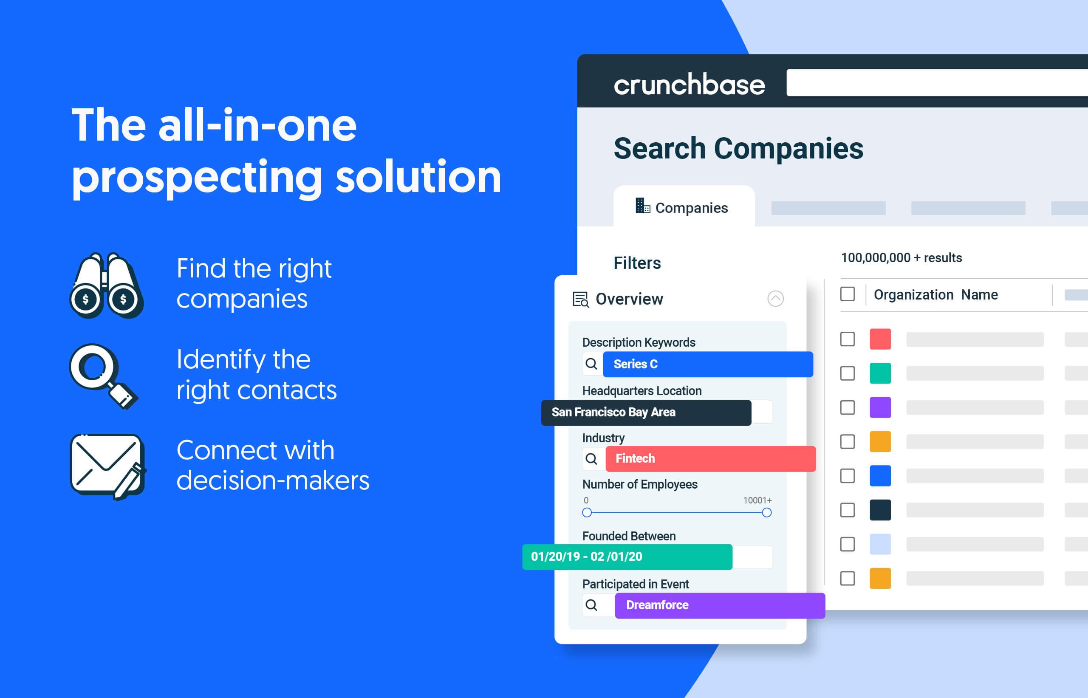Collapse the Overview filters section
Image resolution: width=1088 pixels, height=698 pixels.
(776, 300)
